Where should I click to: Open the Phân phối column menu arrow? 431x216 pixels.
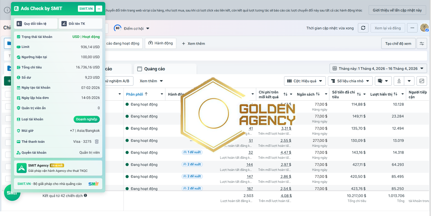point(162,94)
